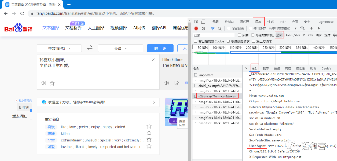This screenshot has height=161, width=337.
Task: Check 被屏蔽的请求 option
Action: click(x=228, y=41)
